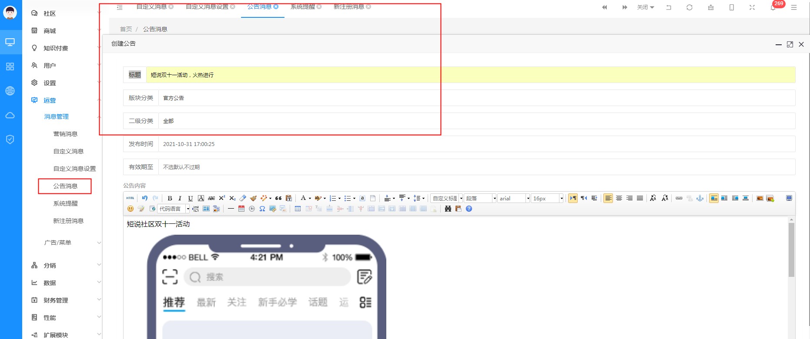810x339 pixels.
Task: Refresh the page with the reload icon
Action: (690, 7)
